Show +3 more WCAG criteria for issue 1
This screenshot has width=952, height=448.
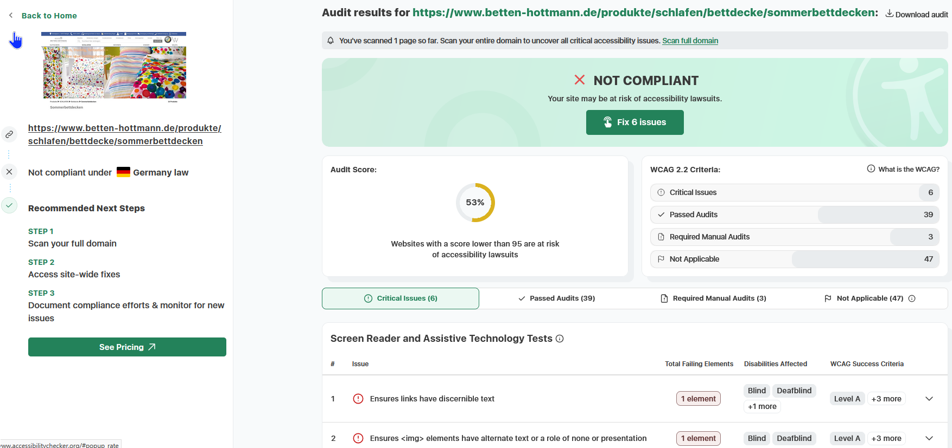point(886,399)
